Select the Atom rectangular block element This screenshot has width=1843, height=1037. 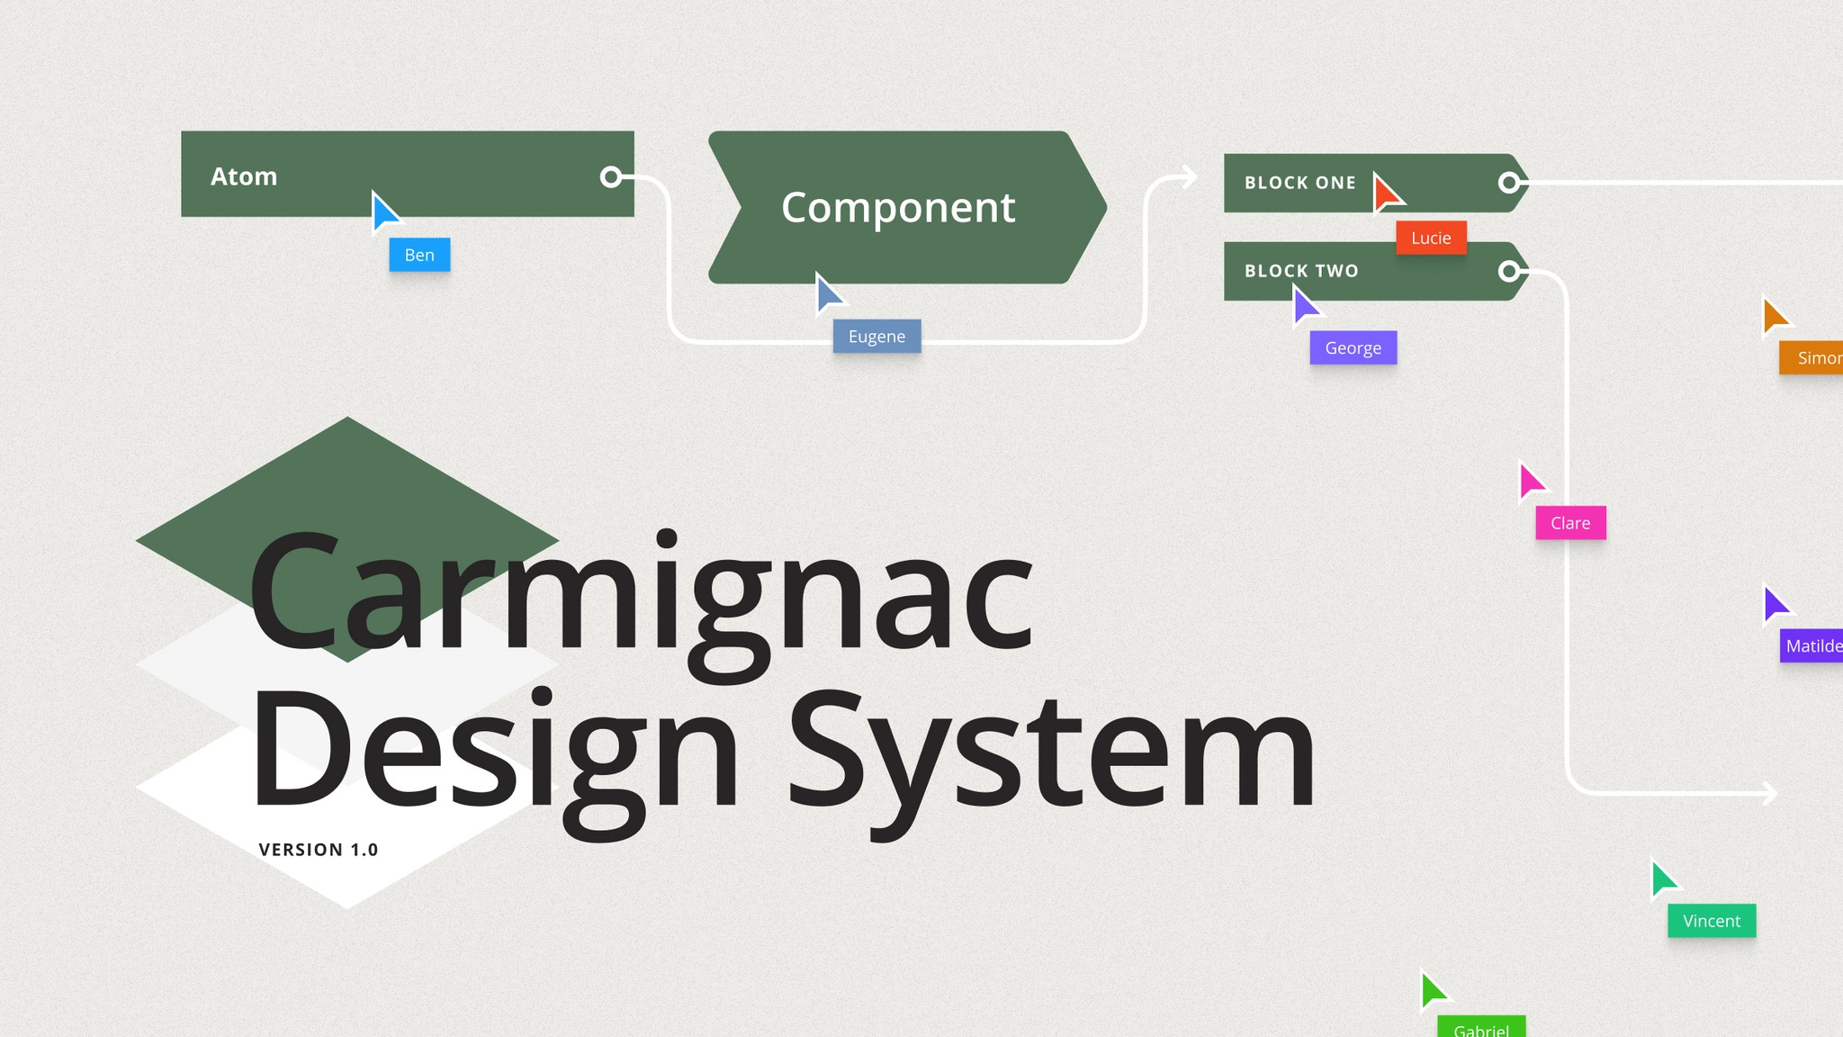coord(408,176)
